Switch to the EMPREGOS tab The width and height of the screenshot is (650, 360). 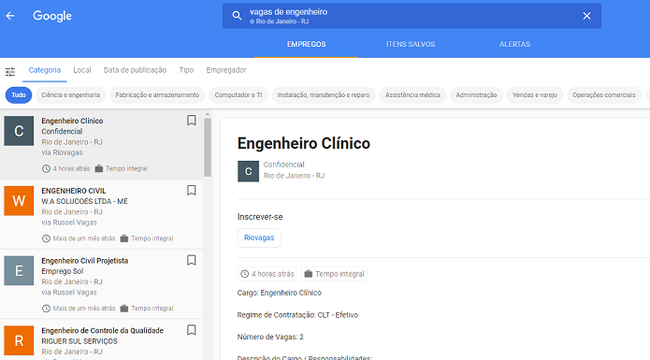tap(307, 44)
